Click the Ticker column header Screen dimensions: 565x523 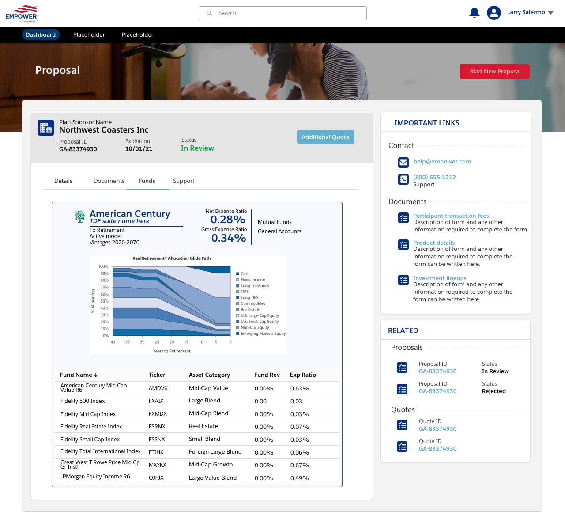[157, 375]
